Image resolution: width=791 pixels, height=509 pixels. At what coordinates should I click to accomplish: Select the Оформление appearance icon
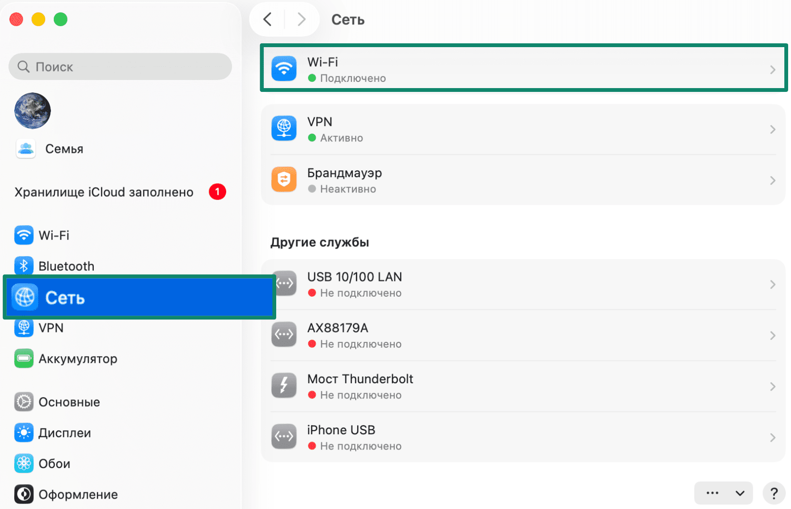point(23,494)
